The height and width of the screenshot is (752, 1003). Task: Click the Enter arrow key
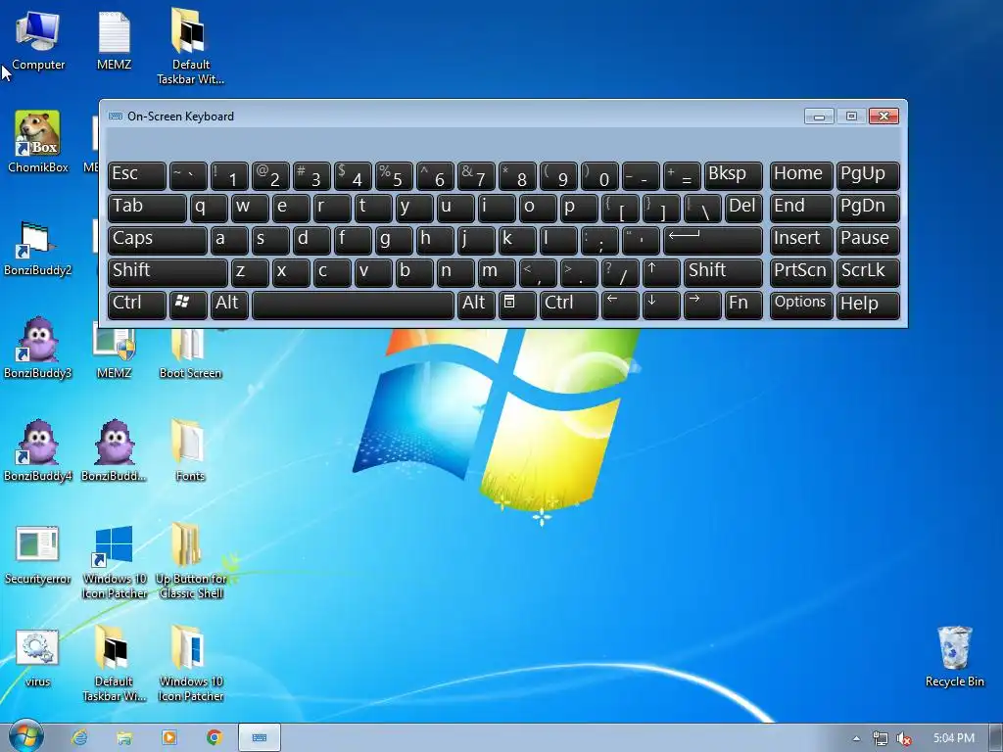tap(713, 241)
